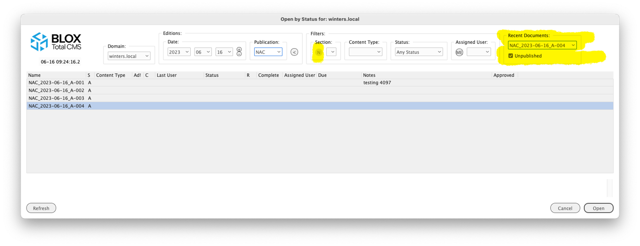Sort by the Approved column header

(x=505, y=75)
